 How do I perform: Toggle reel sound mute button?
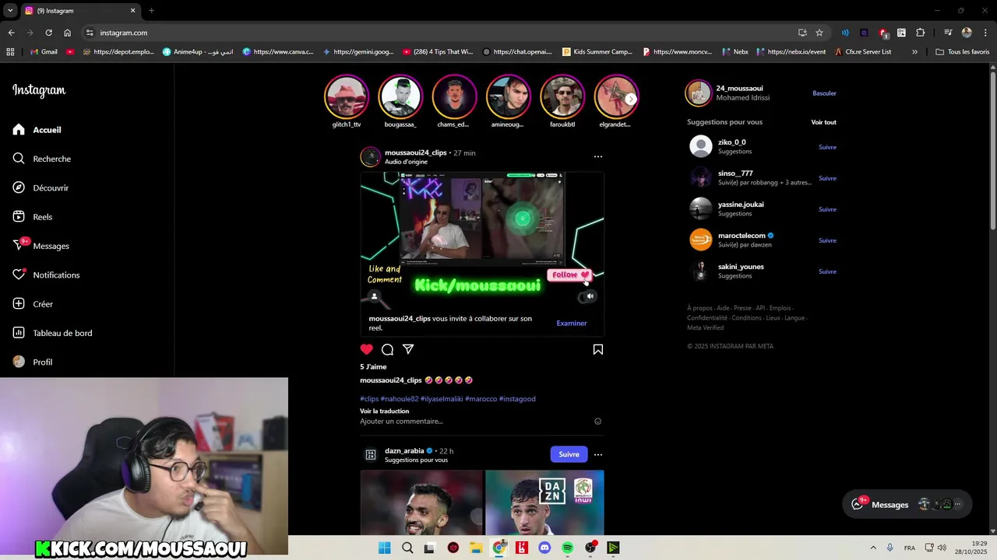point(590,296)
